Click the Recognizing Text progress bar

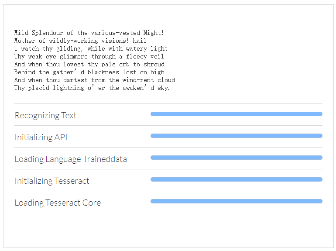click(236, 114)
